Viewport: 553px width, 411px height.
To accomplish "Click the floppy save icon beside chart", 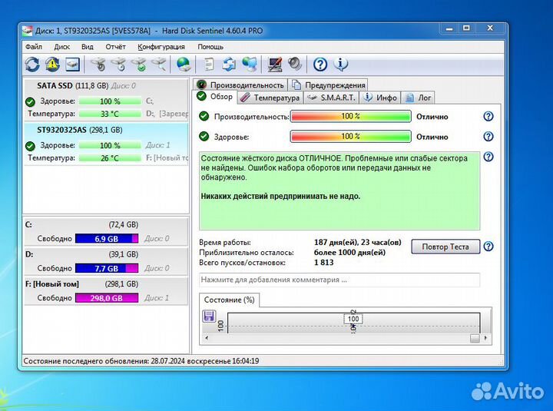I will tap(208, 316).
